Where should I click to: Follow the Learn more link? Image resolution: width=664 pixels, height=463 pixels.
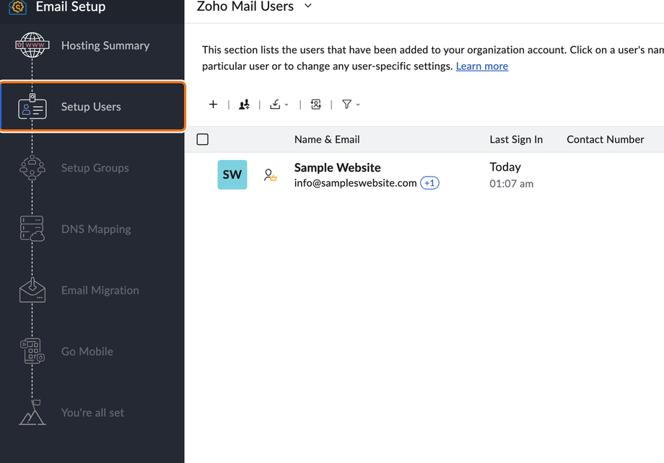[x=482, y=66]
